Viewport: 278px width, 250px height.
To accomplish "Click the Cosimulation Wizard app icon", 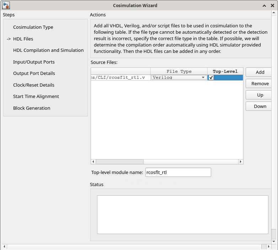I will 6,5.
